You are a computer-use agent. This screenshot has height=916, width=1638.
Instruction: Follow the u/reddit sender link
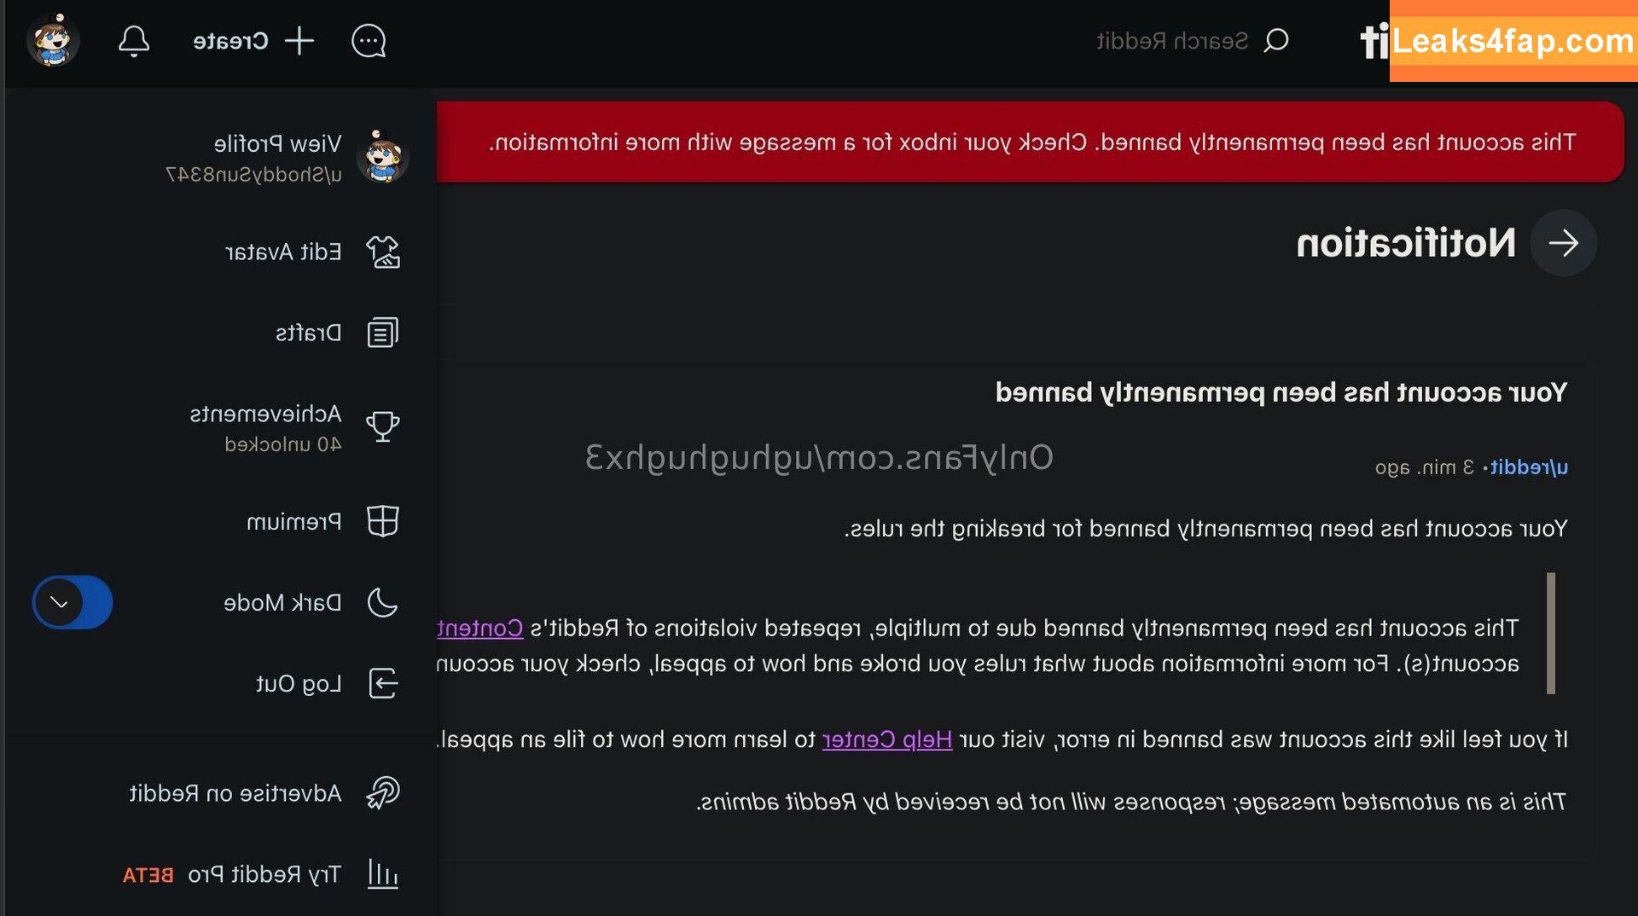click(x=1530, y=467)
